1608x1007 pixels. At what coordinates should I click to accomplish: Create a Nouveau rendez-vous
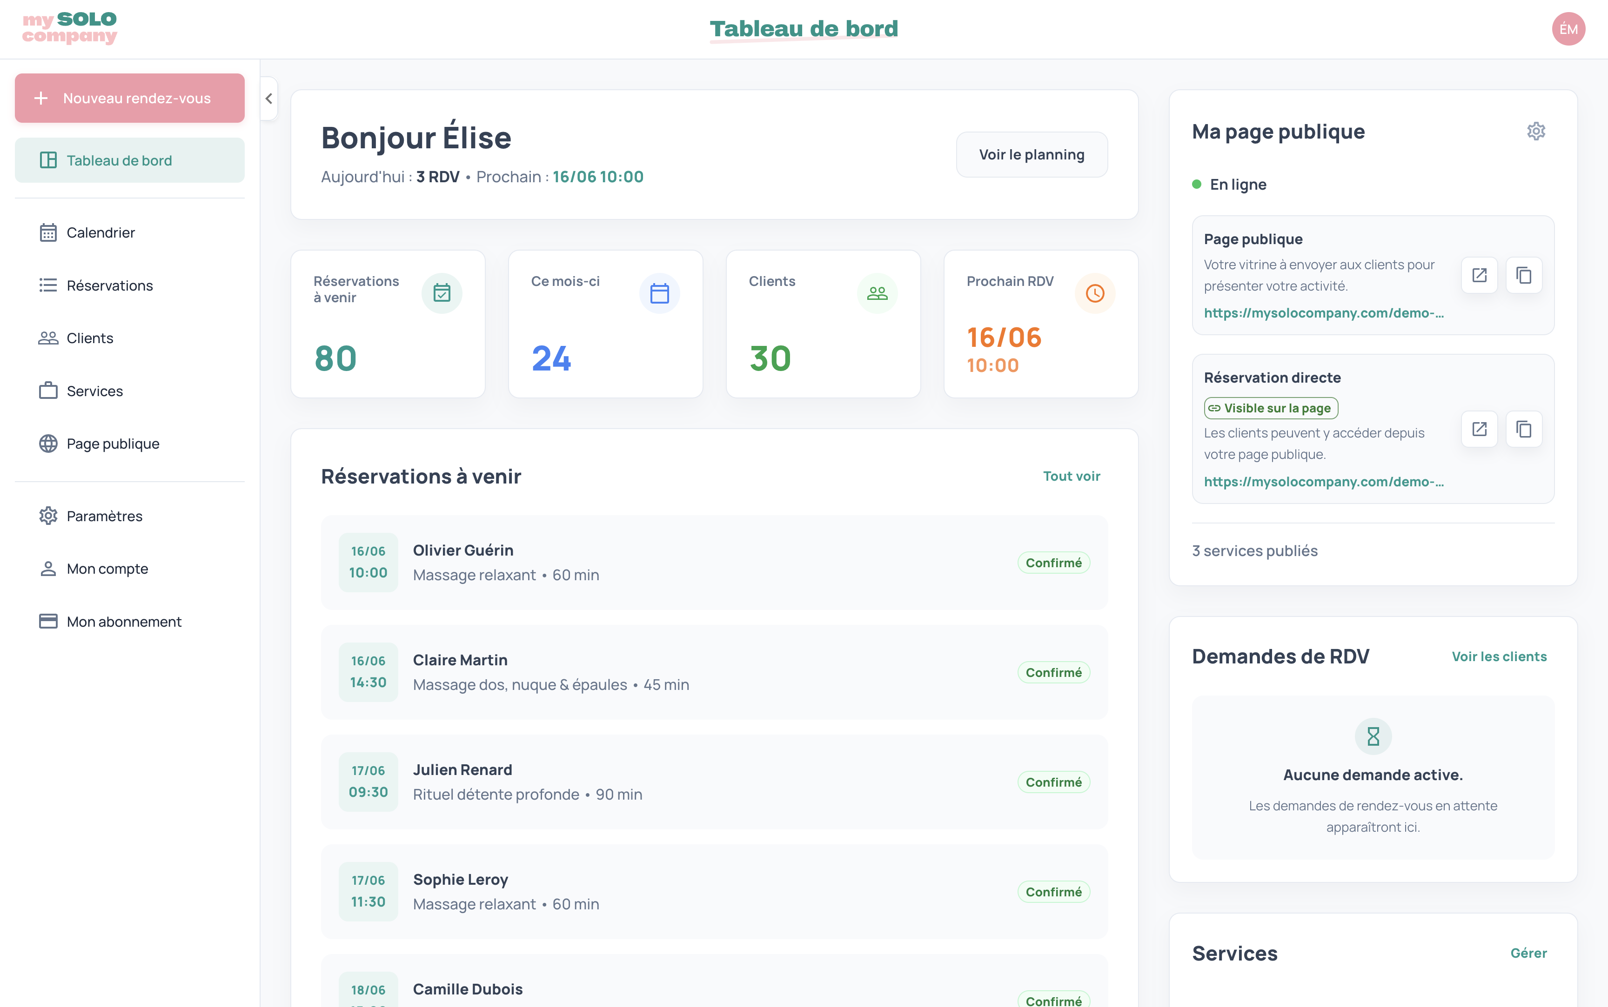pyautogui.click(x=129, y=98)
